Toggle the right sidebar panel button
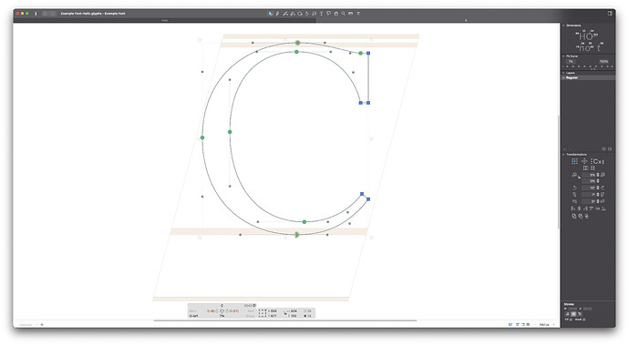 coord(610,14)
